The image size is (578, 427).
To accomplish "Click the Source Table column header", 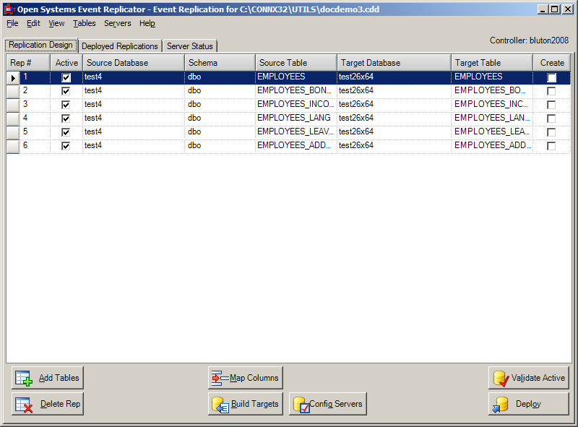I will pyautogui.click(x=295, y=62).
